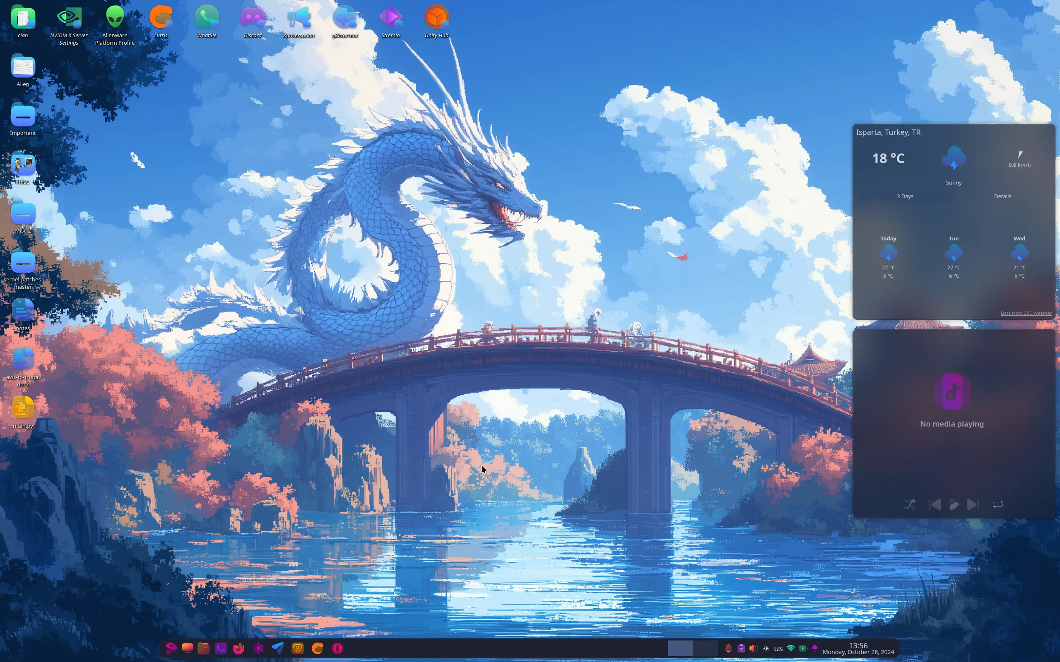Toggle repeat in media player widget
This screenshot has width=1060, height=662.
click(998, 504)
